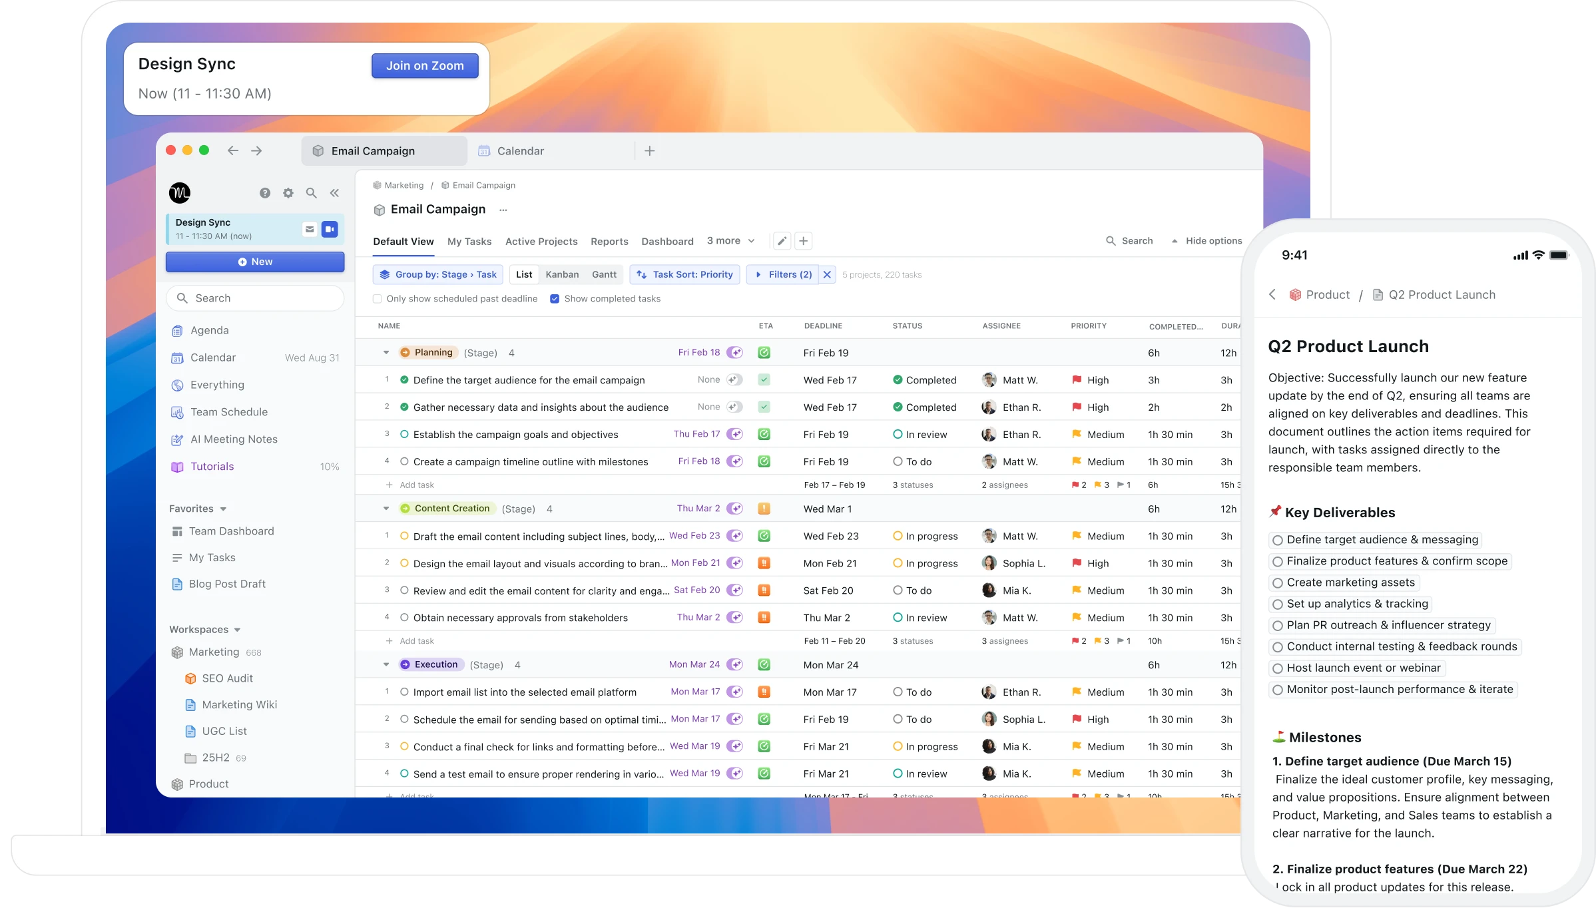Click the blue New button
Viewport: 1596px width, 908px height.
[255, 262]
